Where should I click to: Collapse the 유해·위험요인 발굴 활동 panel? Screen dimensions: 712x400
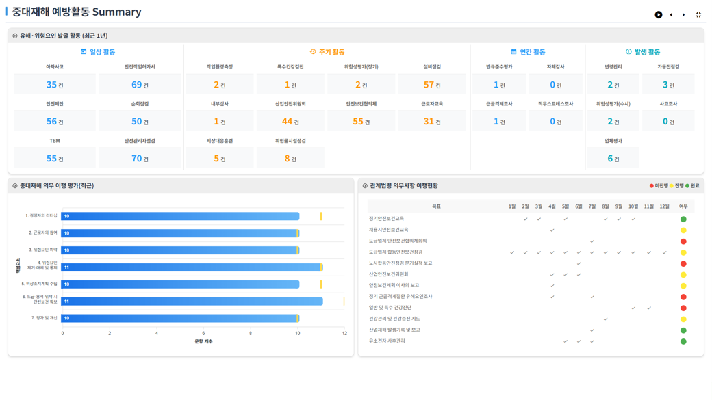(15, 36)
